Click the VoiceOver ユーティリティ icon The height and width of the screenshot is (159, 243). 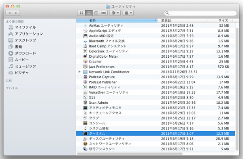pyautogui.click(x=85, y=92)
